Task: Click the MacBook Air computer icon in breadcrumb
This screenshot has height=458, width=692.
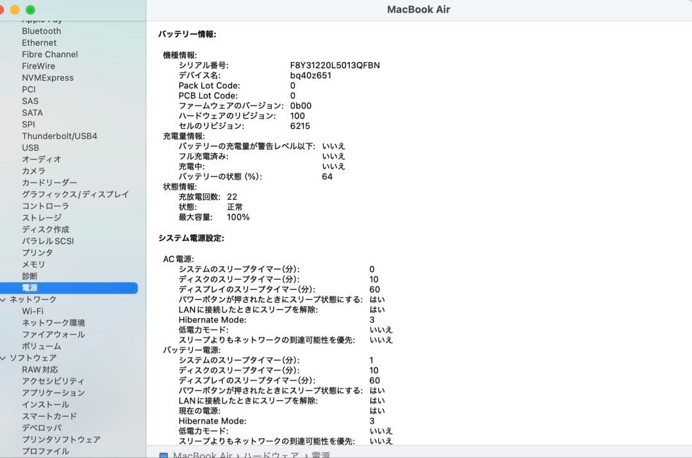Action: point(164,455)
